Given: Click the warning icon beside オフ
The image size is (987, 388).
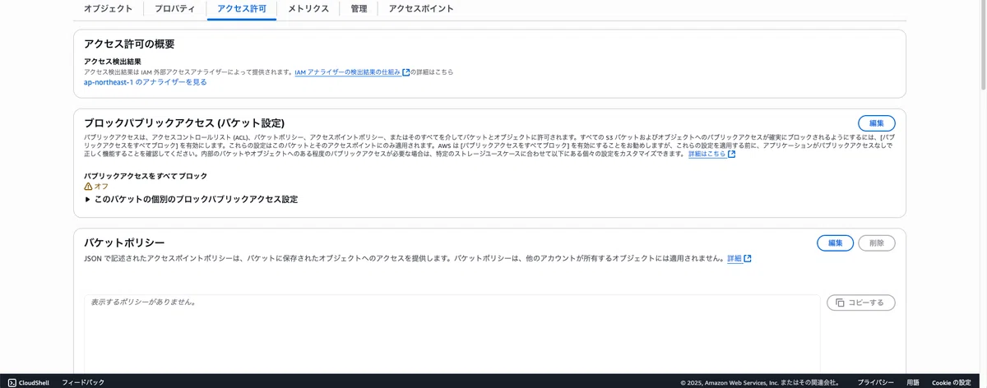Looking at the screenshot, I should tap(88, 187).
